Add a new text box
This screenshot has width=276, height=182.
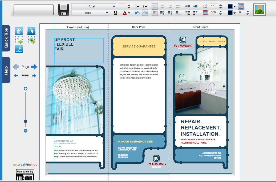[x=19, y=40]
